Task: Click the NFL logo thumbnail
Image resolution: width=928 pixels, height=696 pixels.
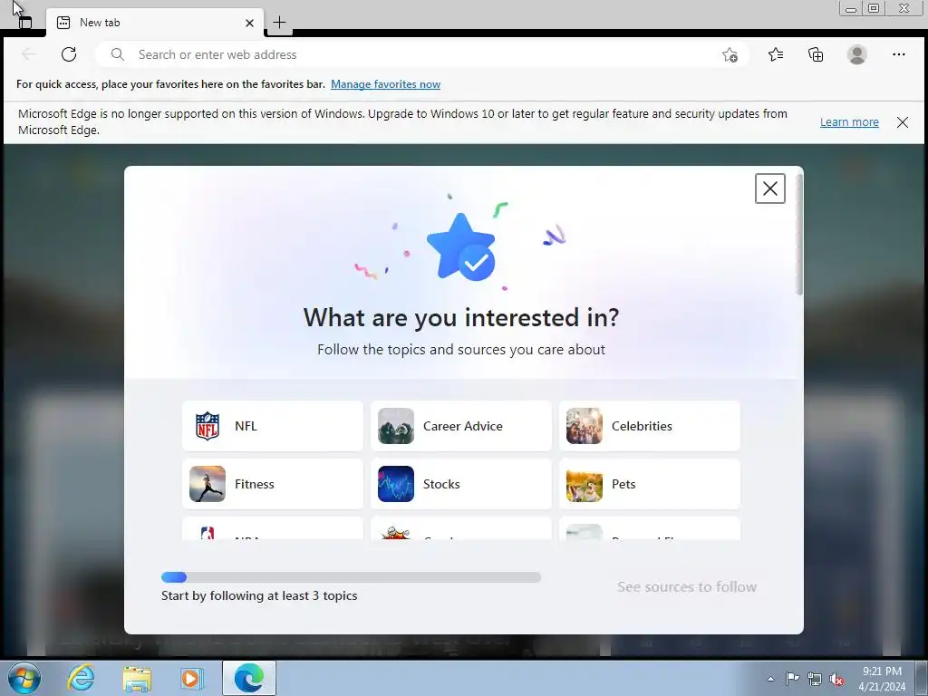Action: click(208, 426)
